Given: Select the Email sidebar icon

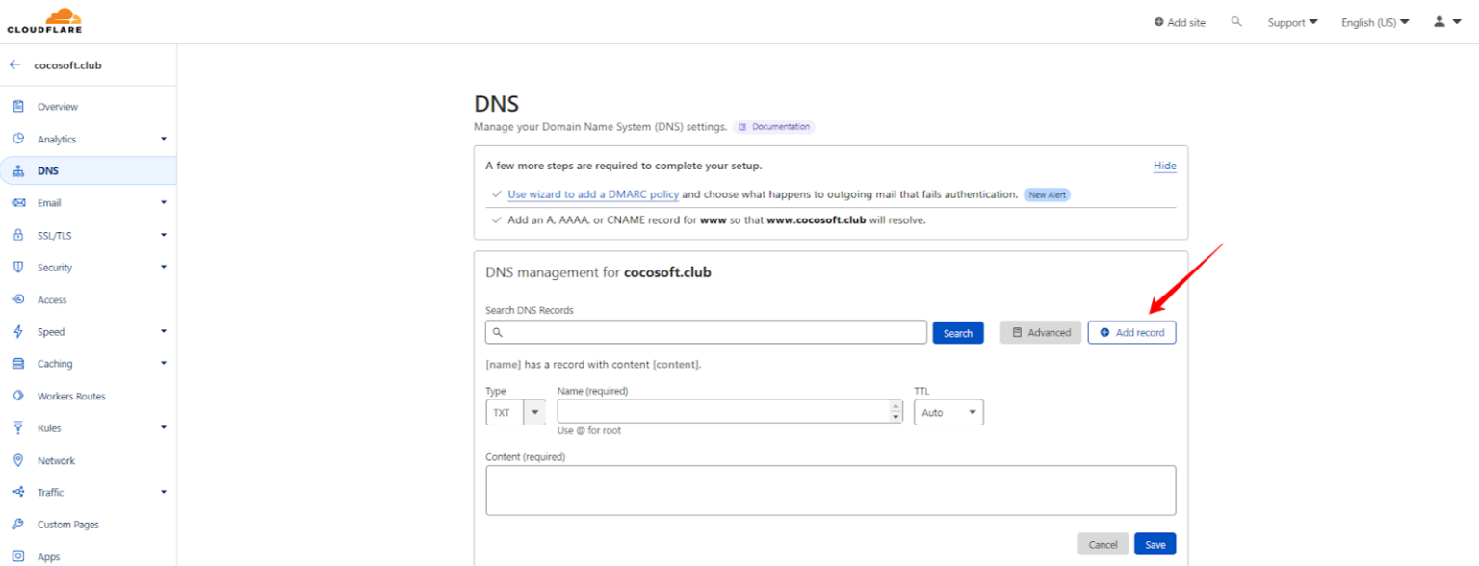Looking at the screenshot, I should click(x=19, y=202).
